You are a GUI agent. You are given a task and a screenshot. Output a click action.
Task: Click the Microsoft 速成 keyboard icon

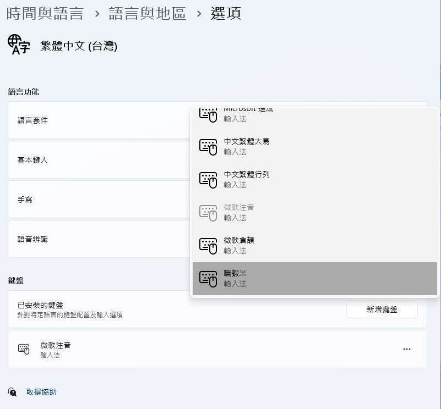coord(208,115)
